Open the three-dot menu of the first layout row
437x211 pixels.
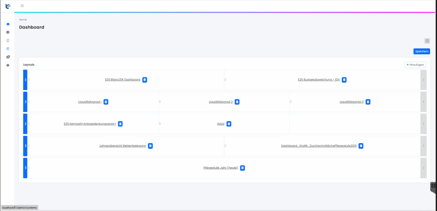[x=423, y=80]
